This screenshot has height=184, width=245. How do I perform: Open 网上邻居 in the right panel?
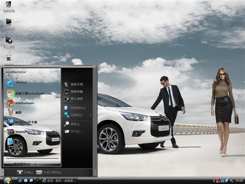[74, 99]
